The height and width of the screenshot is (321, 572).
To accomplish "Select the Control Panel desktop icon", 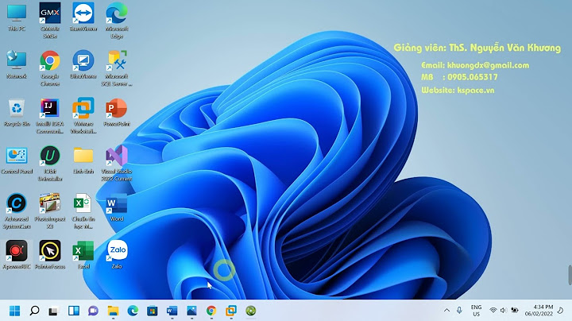I will pos(17,160).
